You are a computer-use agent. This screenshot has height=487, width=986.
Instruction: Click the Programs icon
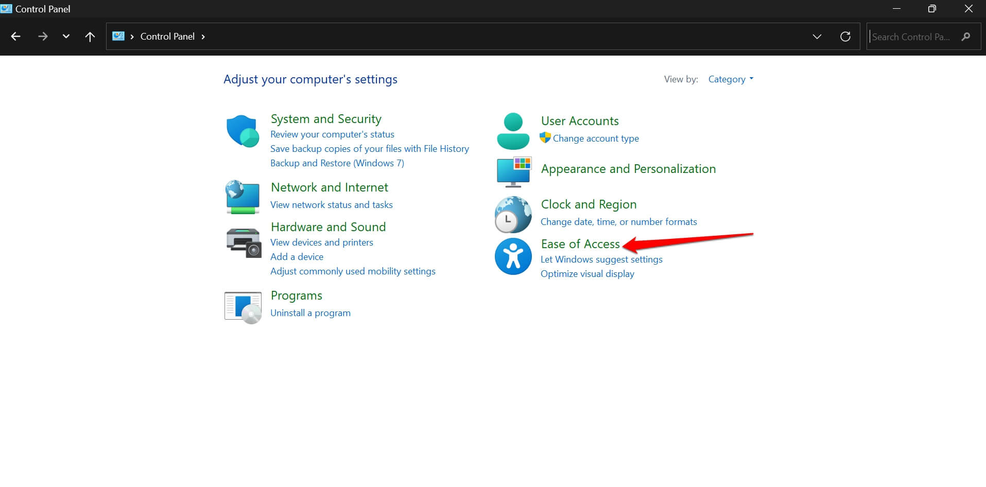pos(242,307)
